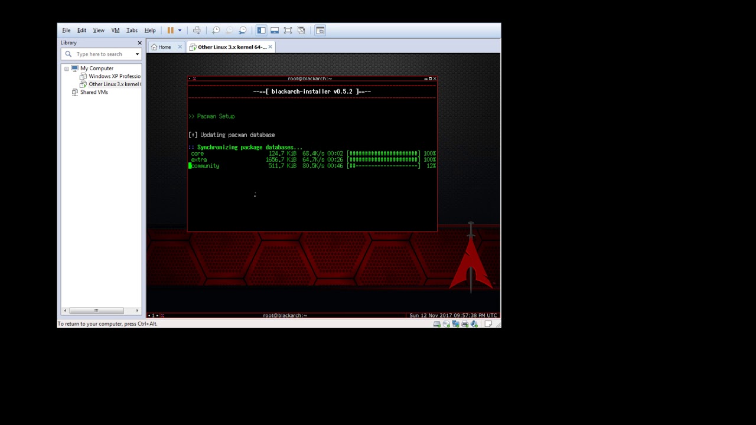Switch to the Home tab
Screen dimensions: 756x425
164,47
